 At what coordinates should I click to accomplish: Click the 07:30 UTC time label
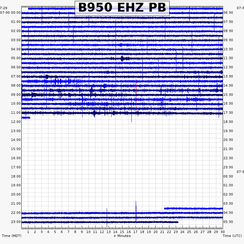coord(228,22)
